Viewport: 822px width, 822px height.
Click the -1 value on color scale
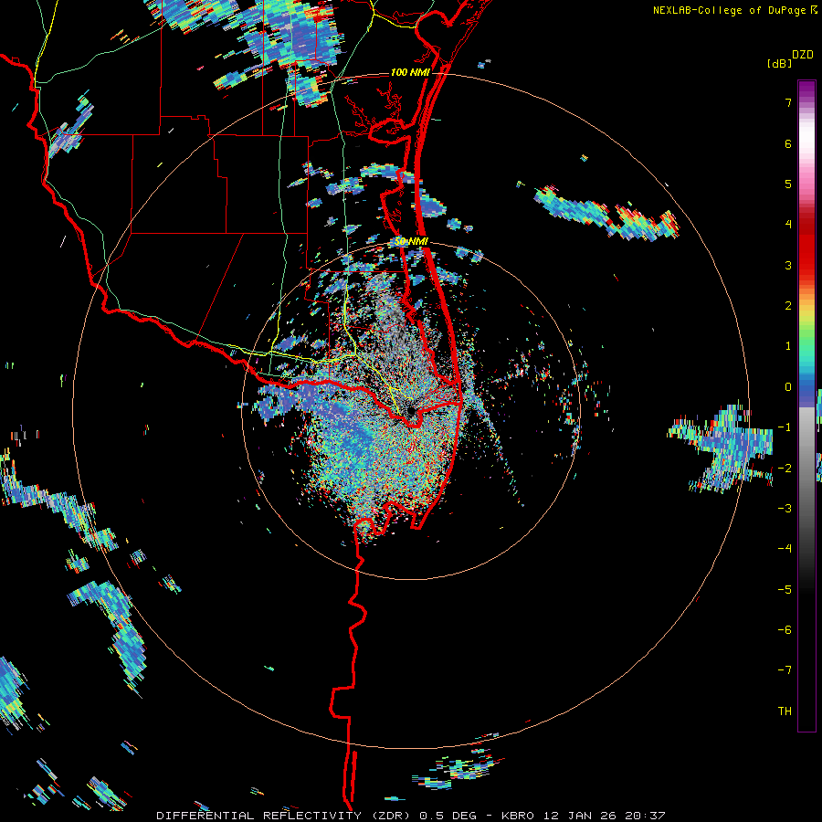pyautogui.click(x=785, y=427)
